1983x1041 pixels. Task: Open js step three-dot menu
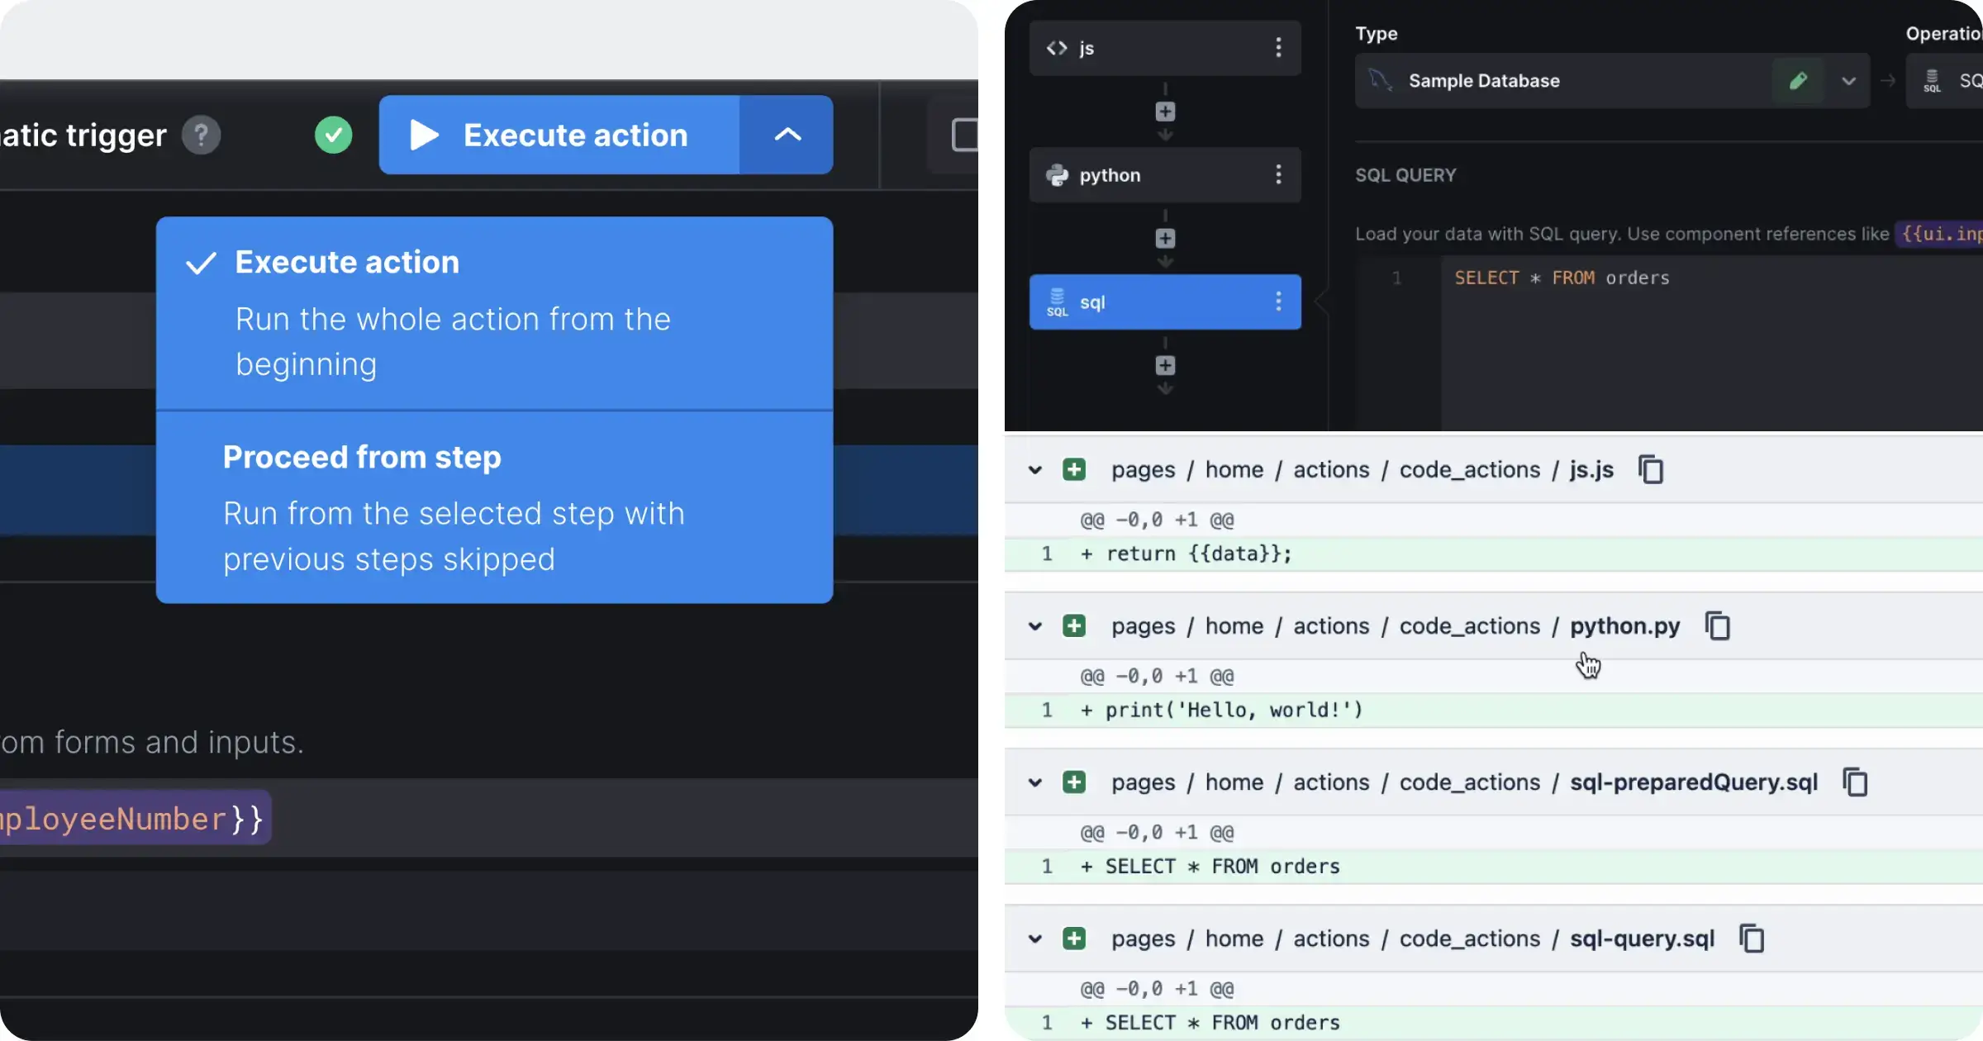pos(1278,48)
